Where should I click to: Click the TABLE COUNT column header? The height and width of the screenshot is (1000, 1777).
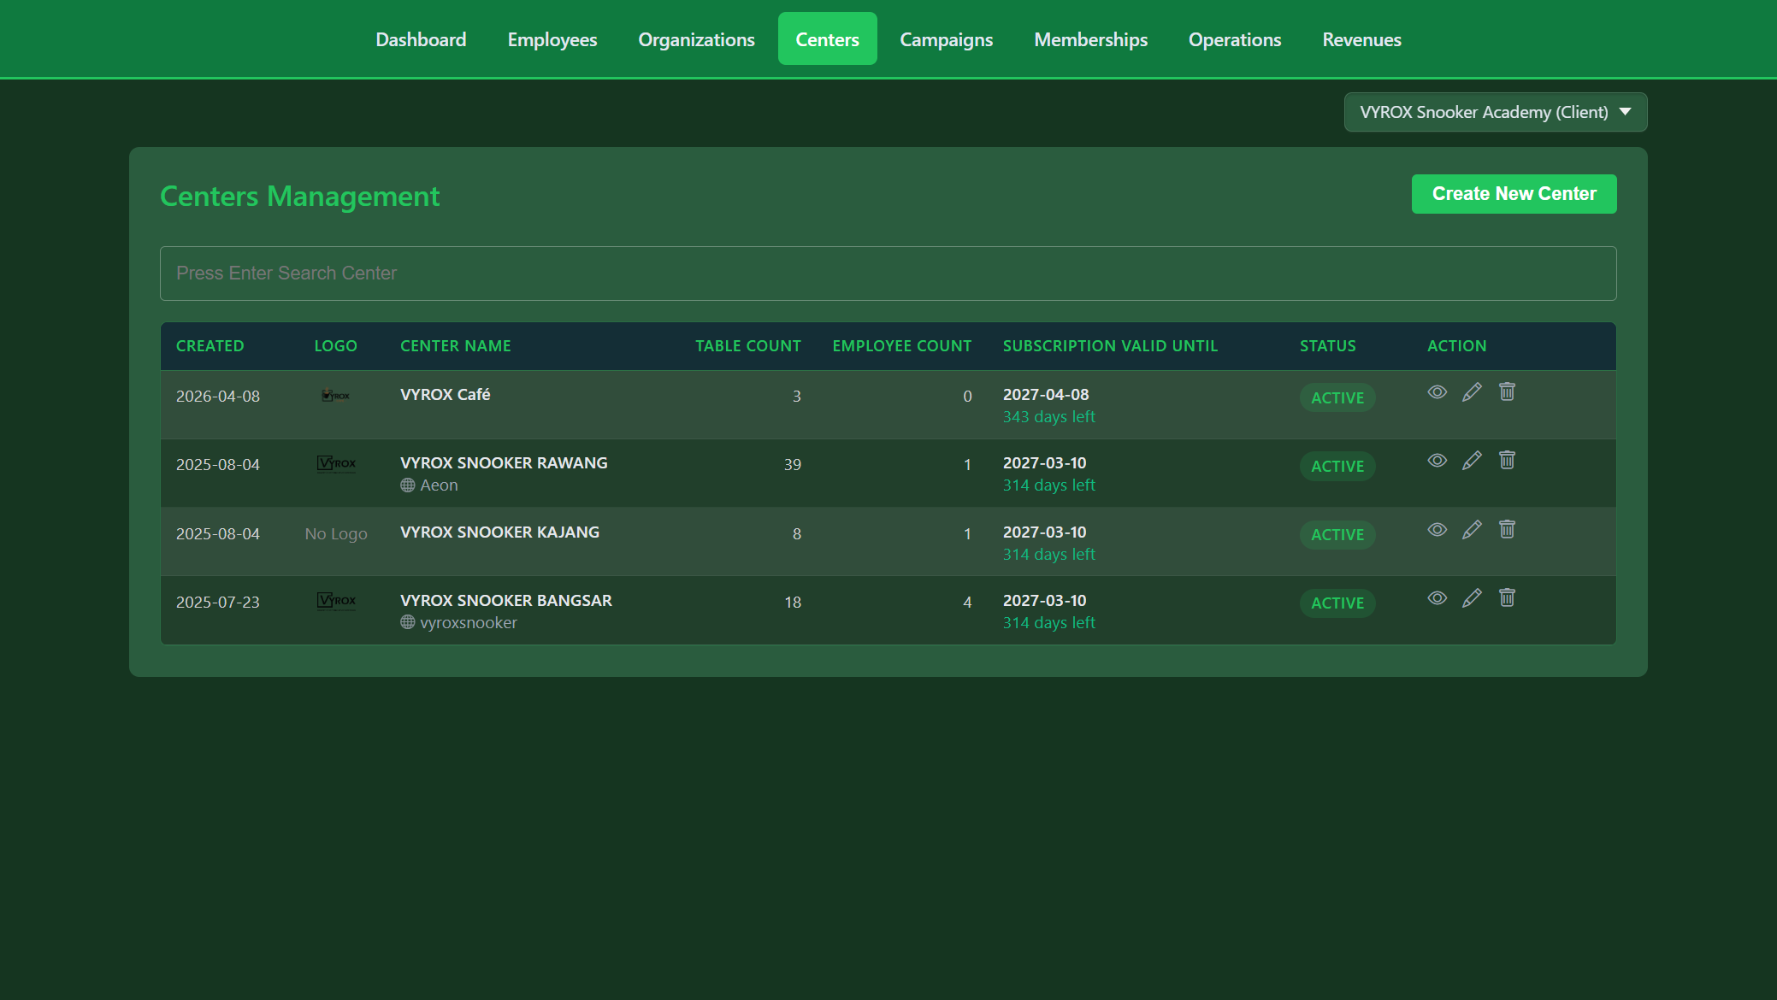pyautogui.click(x=747, y=346)
